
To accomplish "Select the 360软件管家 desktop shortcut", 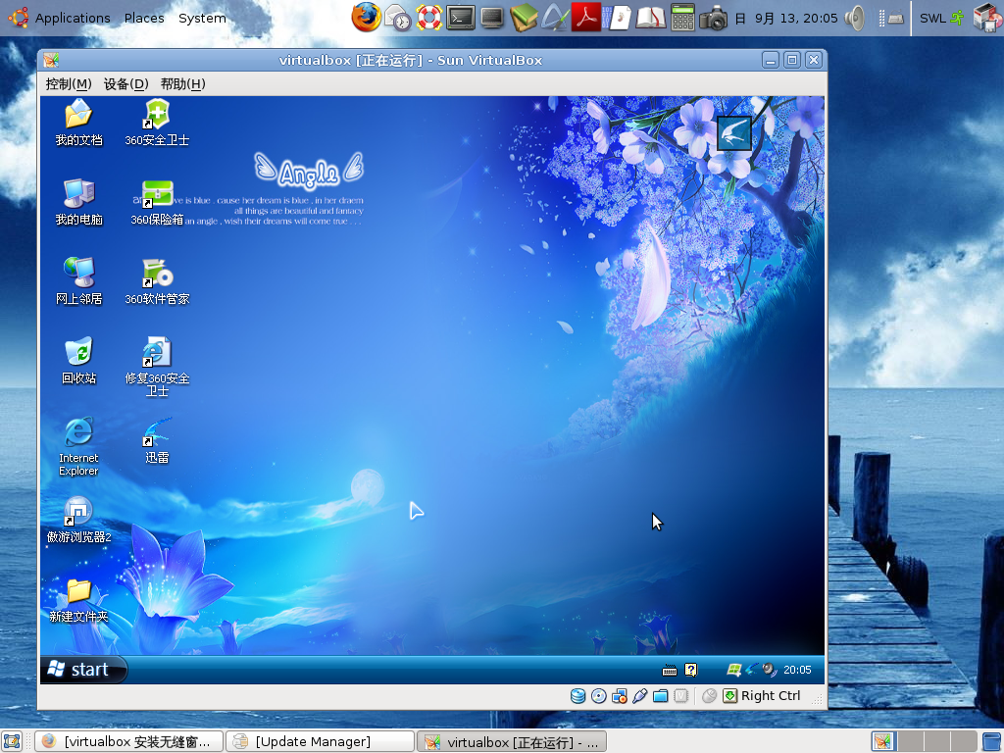I will coord(157,281).
